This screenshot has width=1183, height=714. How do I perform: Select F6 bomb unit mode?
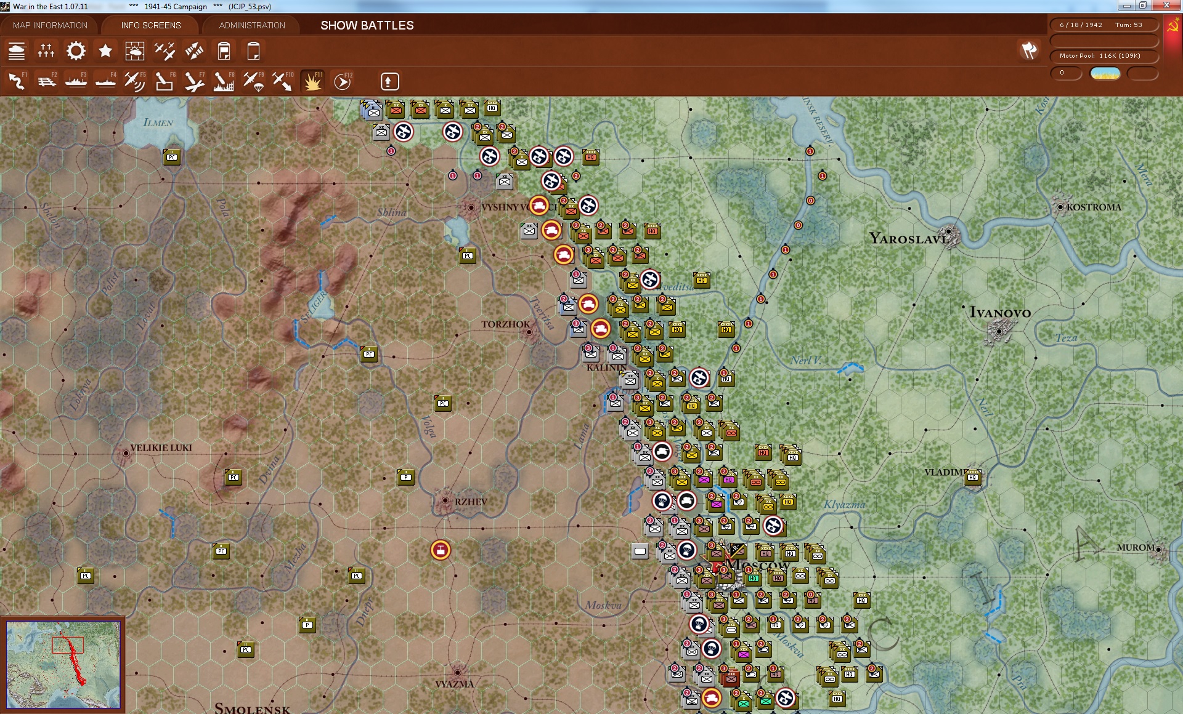[165, 81]
